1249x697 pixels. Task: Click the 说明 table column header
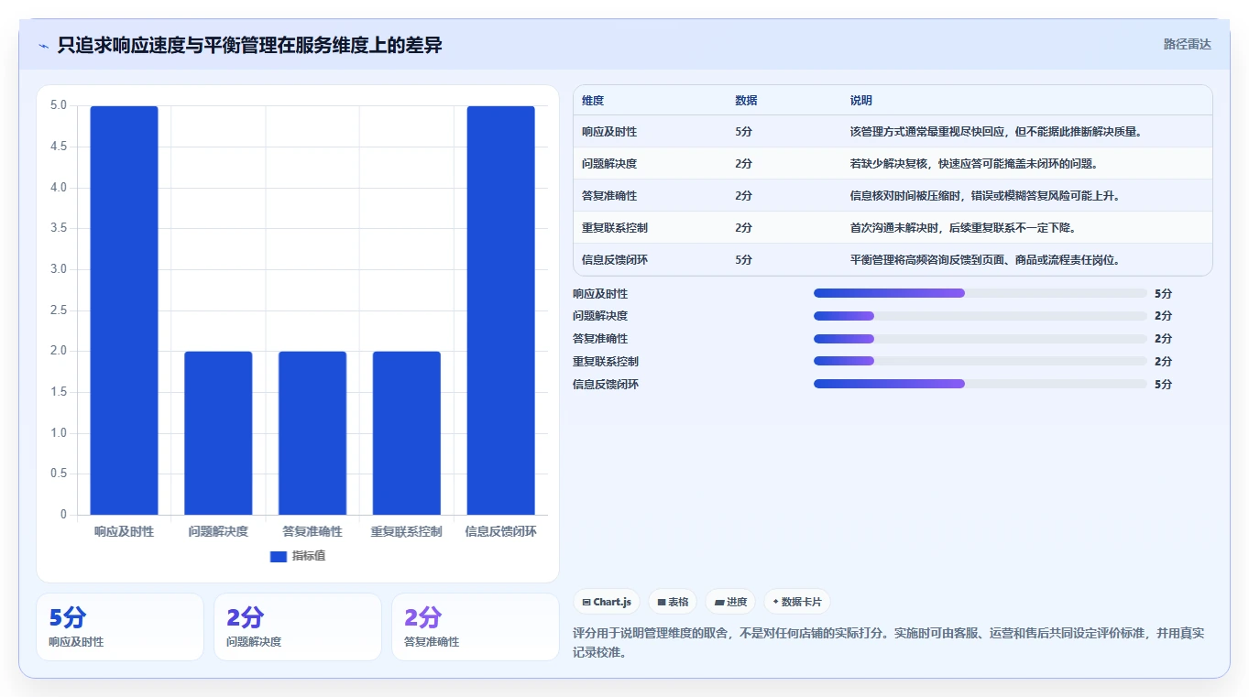point(861,101)
